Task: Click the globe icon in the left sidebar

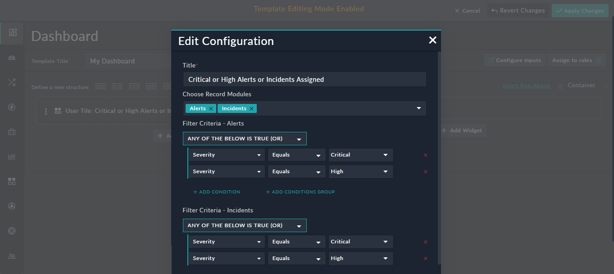Action: (12, 230)
